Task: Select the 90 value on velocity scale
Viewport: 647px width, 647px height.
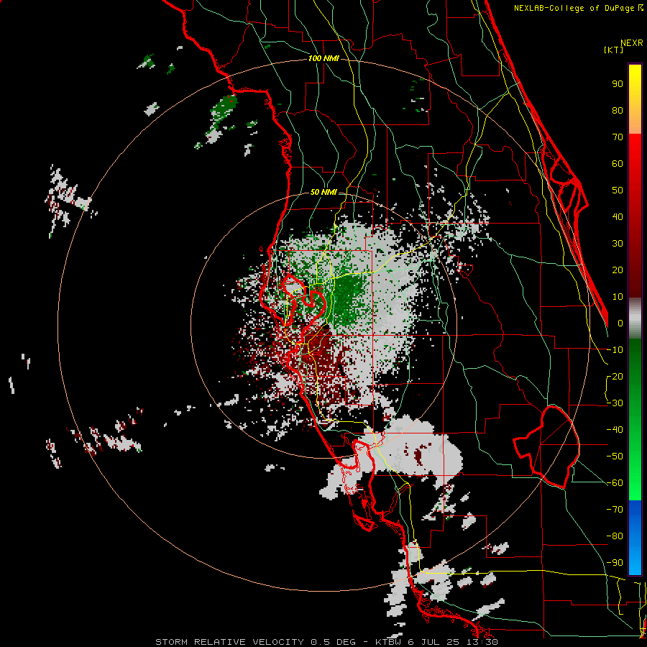Action: [618, 84]
